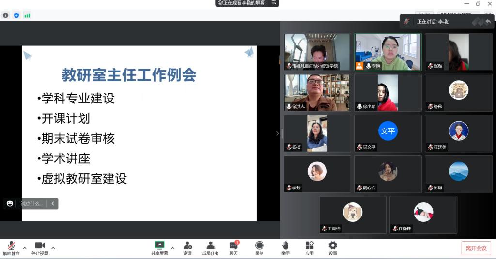Image resolution: width=496 pixels, height=259 pixels.
Task: Click the green network signal icon
Action: tap(27, 15)
